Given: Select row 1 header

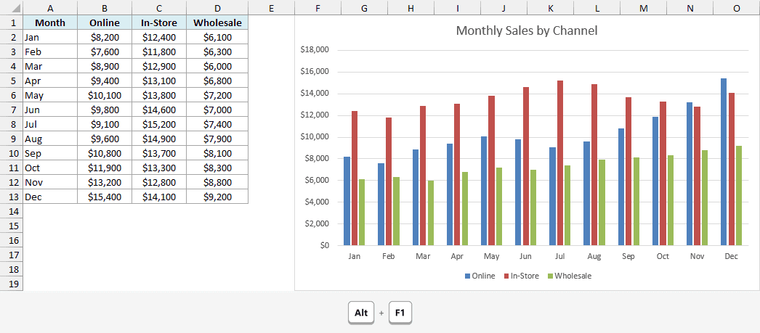Looking at the screenshot, I should point(12,22).
